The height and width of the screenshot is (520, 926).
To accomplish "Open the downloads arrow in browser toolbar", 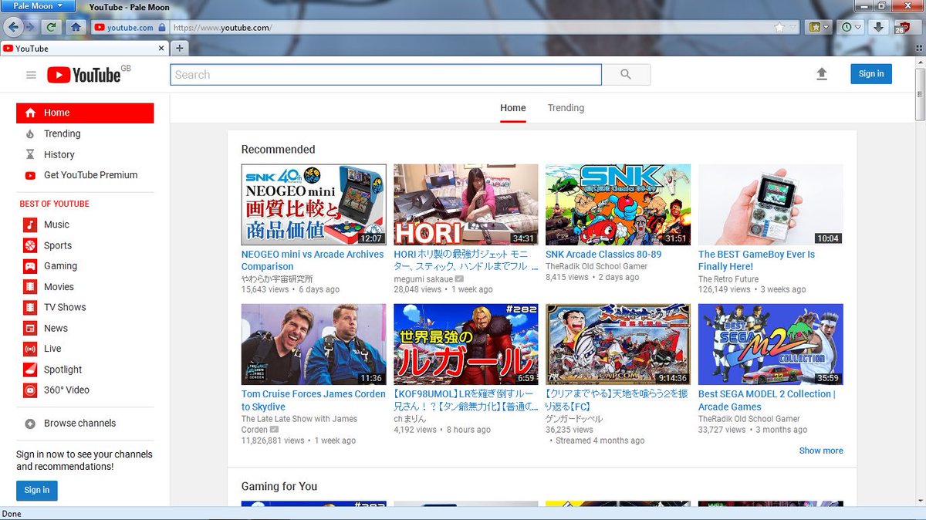I will [878, 27].
